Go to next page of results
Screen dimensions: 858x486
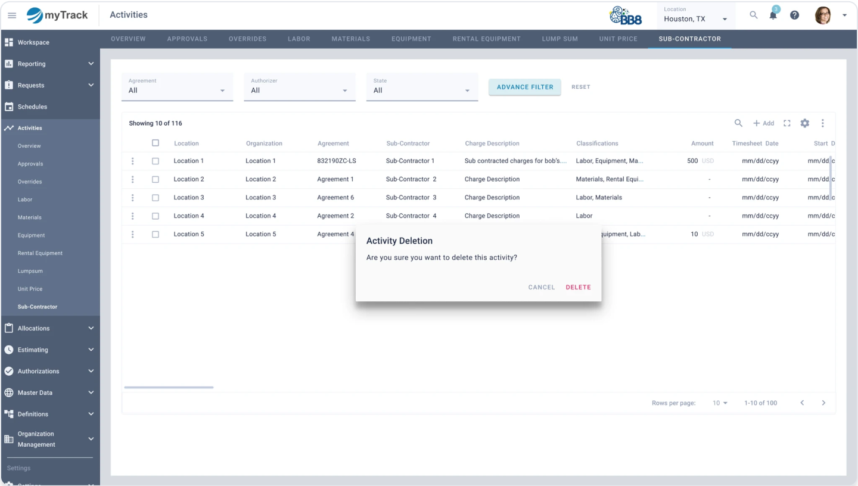[x=823, y=403]
